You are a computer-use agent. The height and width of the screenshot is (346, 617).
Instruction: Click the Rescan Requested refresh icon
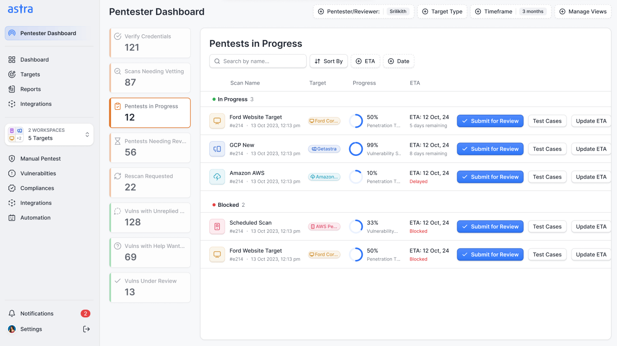coord(118,176)
